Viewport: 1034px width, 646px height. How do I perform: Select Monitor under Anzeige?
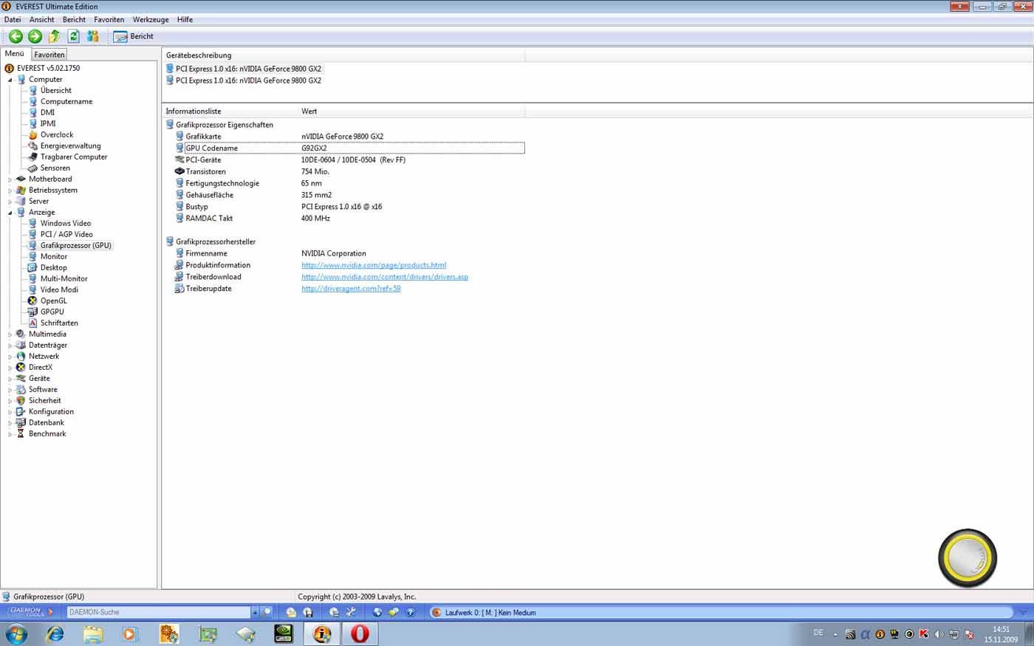click(54, 257)
